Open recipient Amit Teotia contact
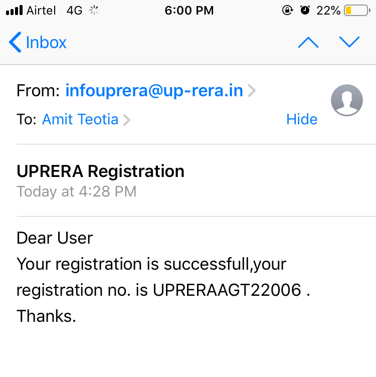The image size is (376, 377). pos(80,119)
